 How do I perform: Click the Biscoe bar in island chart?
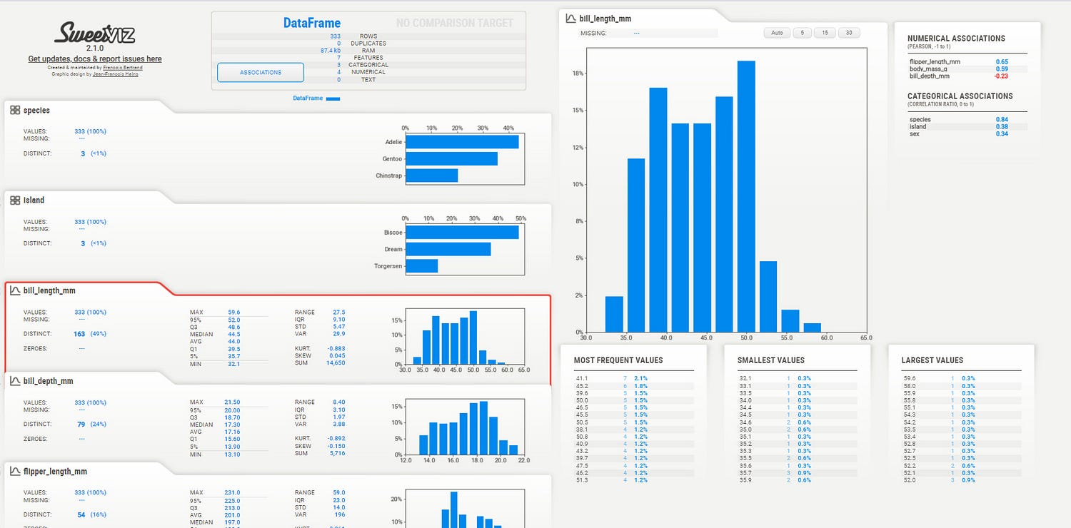tap(462, 233)
